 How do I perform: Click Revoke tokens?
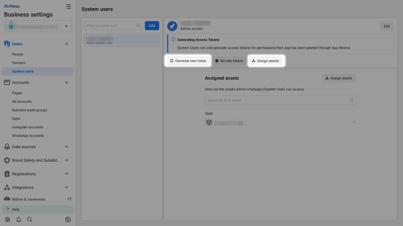[x=229, y=61]
